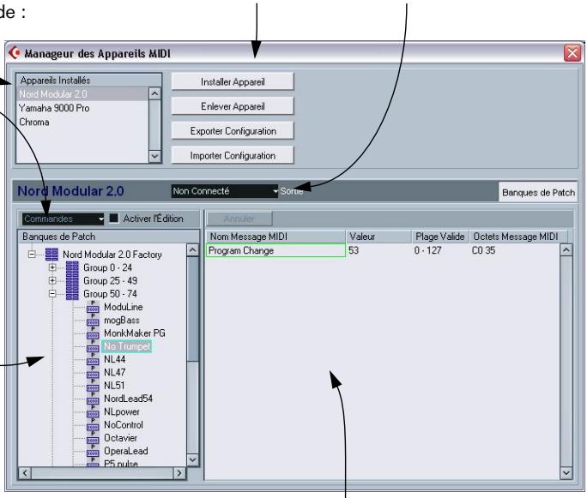
Task: Select the Octavier patch name
Action: click(x=120, y=438)
